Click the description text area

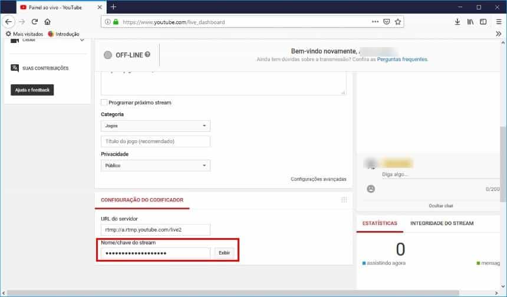pyautogui.click(x=223, y=83)
